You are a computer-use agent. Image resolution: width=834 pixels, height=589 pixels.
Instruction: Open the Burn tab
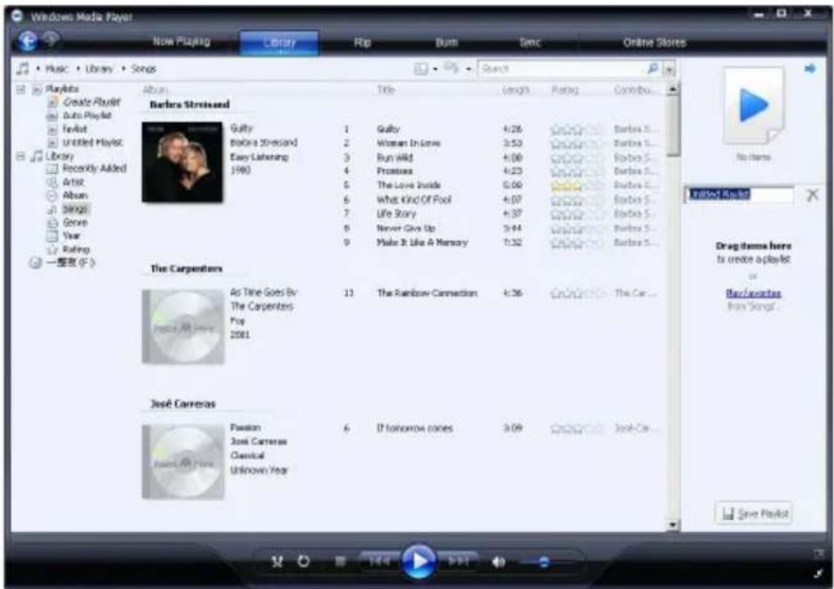click(x=446, y=43)
